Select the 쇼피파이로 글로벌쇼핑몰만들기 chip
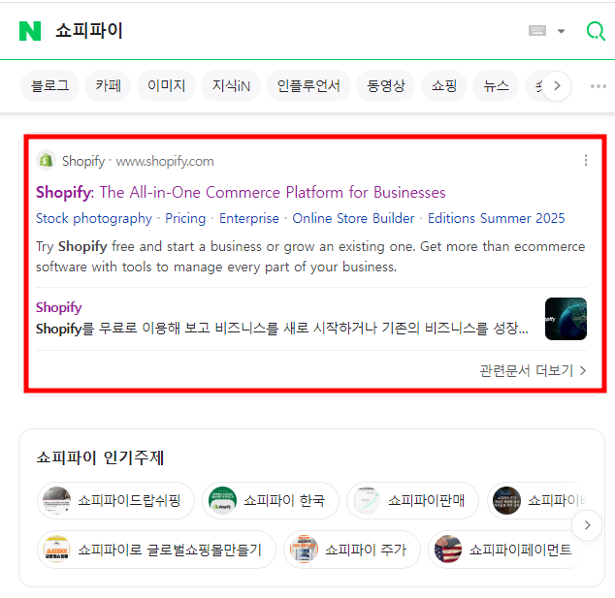This screenshot has height=598, width=615. (156, 550)
